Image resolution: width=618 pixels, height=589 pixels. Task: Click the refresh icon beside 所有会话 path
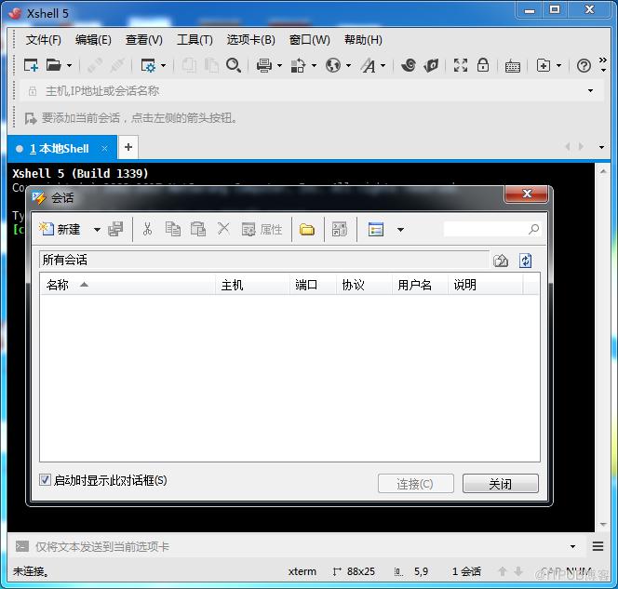(x=525, y=261)
